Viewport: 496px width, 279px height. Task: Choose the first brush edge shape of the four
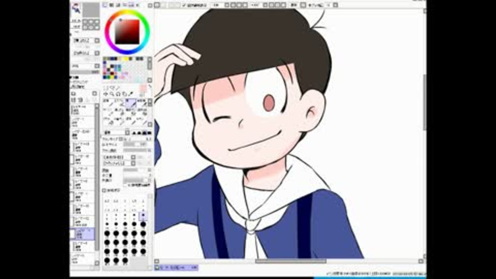click(134, 133)
